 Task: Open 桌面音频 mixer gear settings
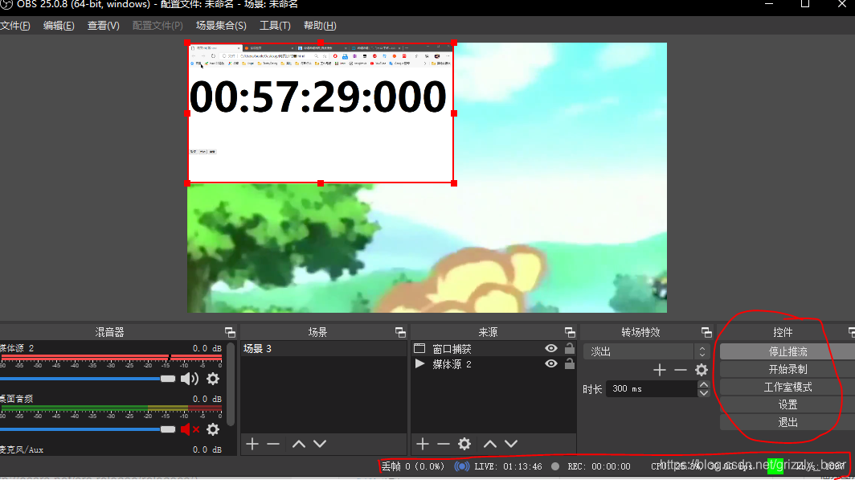(213, 429)
